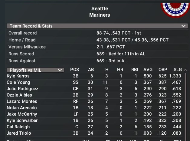
Task: Open Cole Young player profile
Action: 18,82
